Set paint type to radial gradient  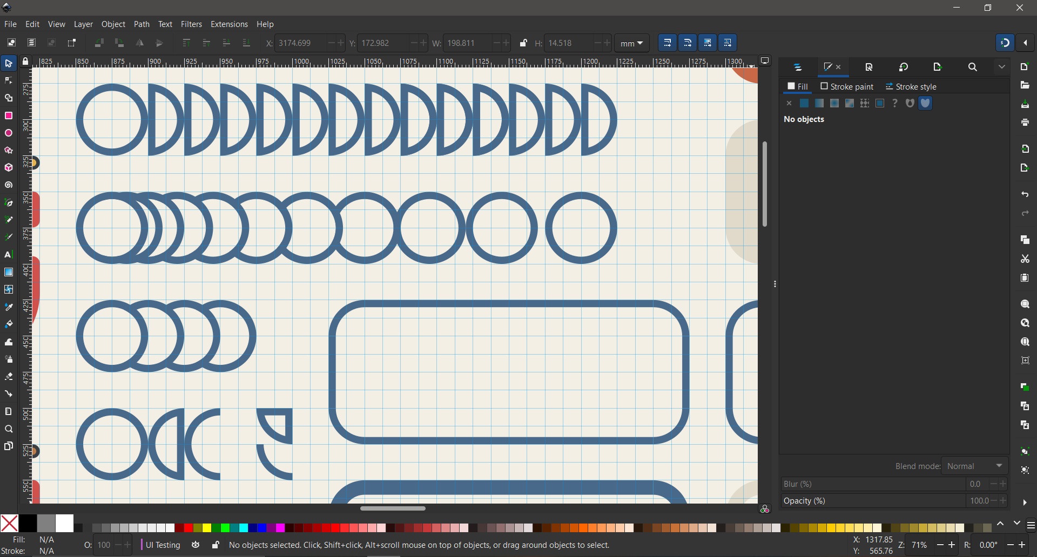[834, 104]
